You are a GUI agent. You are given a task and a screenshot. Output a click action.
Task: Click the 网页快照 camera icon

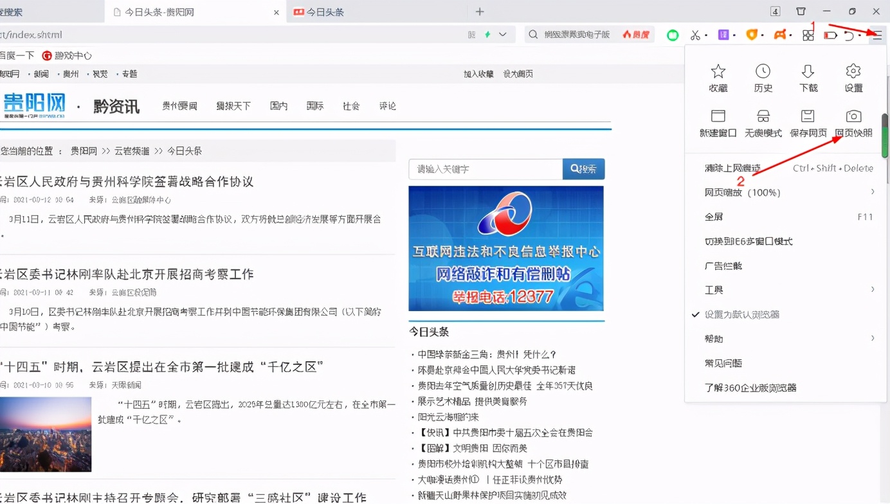click(853, 116)
